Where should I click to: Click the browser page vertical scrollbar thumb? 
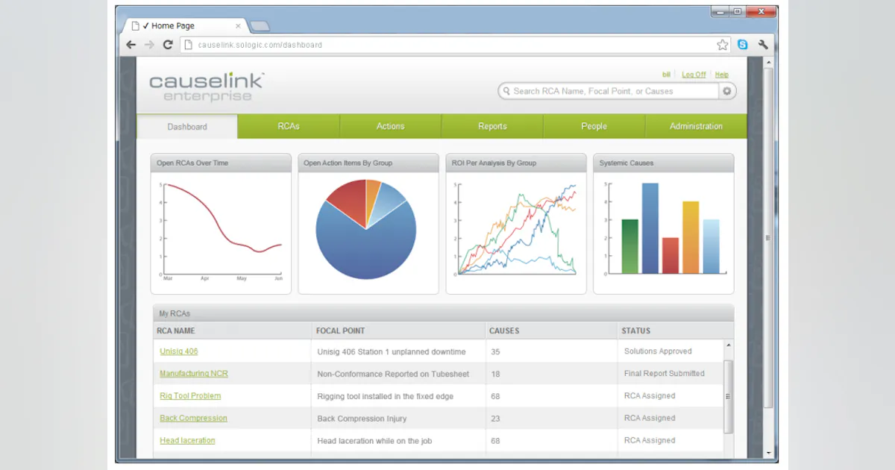click(768, 239)
